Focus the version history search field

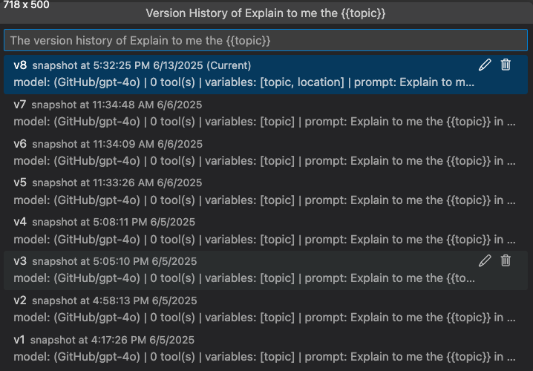tap(266, 40)
